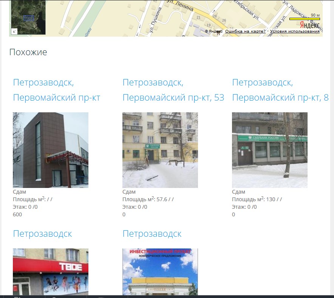
Task: Open 'Петрозаводск' link above investment project photo
Action: (x=152, y=234)
